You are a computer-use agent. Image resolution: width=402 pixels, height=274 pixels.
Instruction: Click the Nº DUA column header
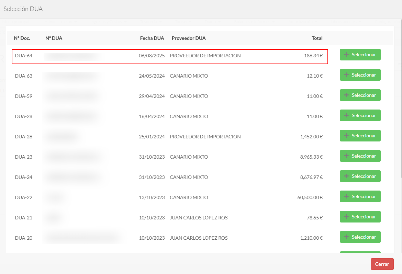(54, 38)
